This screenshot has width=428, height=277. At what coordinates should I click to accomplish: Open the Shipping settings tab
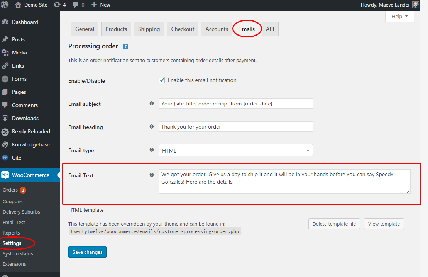[x=149, y=29]
